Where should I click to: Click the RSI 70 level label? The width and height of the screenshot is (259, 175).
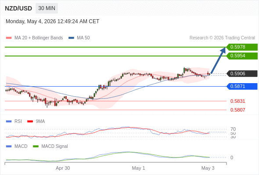233,129
